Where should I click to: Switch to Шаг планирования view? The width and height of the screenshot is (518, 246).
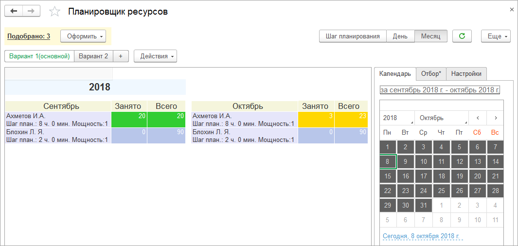coord(353,36)
